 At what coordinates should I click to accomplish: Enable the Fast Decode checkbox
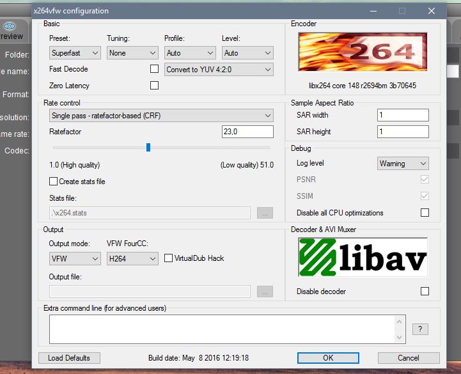tap(154, 69)
